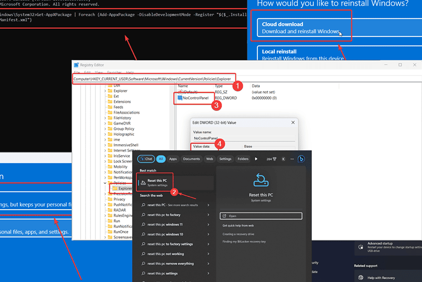Switch to the Web filter tab

pyautogui.click(x=210, y=158)
